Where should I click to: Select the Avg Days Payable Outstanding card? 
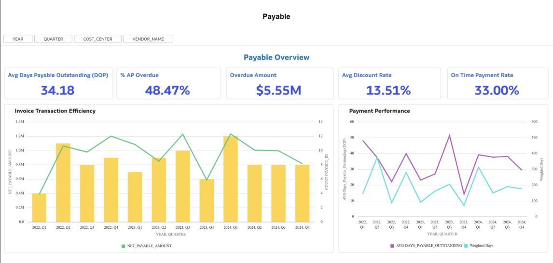tap(58, 83)
